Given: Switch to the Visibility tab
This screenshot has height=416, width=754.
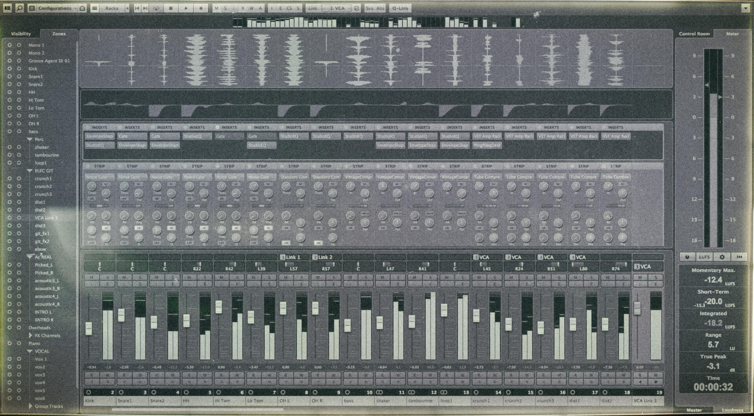Looking at the screenshot, I should point(21,34).
